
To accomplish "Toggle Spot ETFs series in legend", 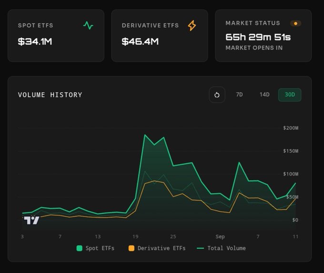I will (x=95, y=248).
